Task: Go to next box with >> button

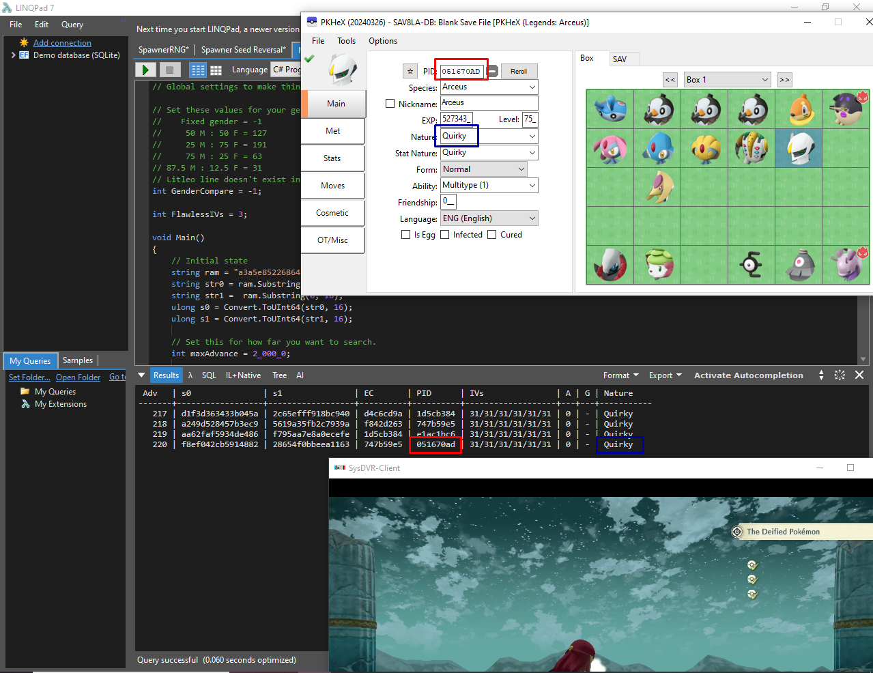Action: [x=784, y=80]
